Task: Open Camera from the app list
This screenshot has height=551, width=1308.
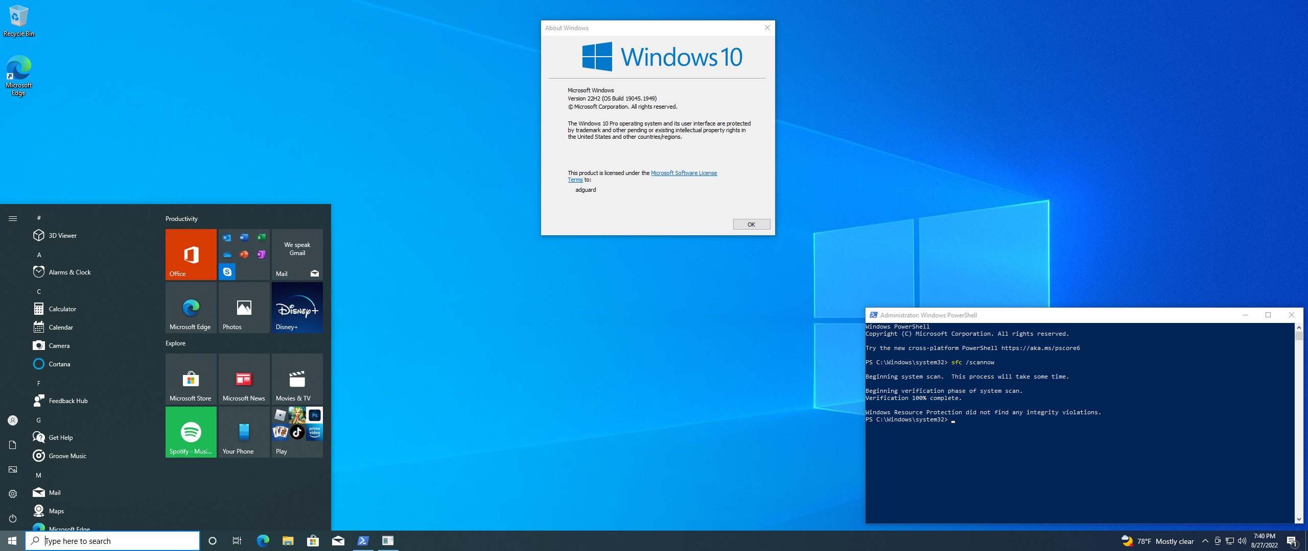Action: [92, 345]
